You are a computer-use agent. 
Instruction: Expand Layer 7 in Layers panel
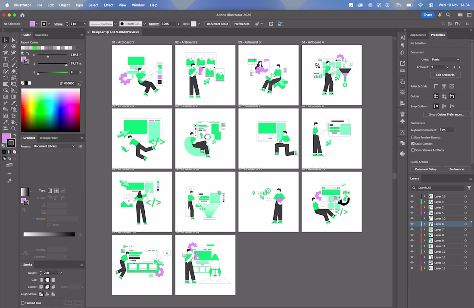424,229
